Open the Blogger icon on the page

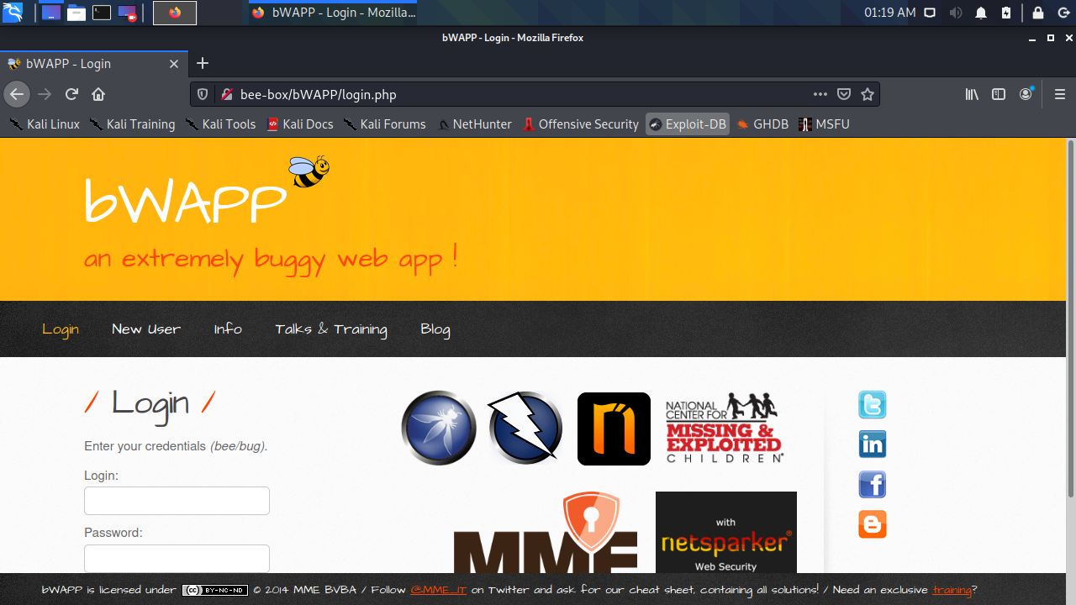tap(873, 524)
